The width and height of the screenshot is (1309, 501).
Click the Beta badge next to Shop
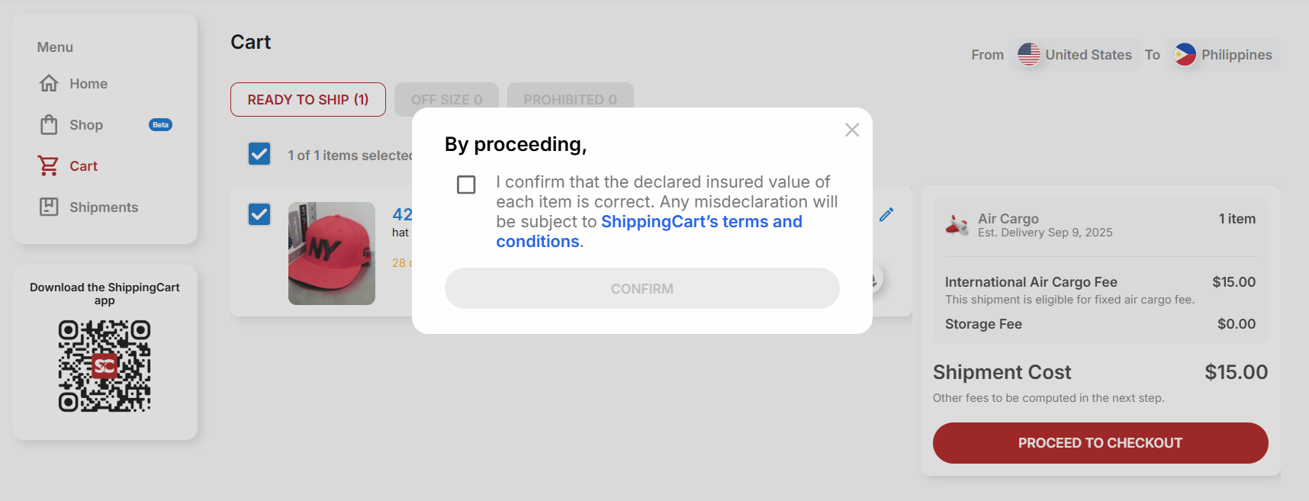160,125
